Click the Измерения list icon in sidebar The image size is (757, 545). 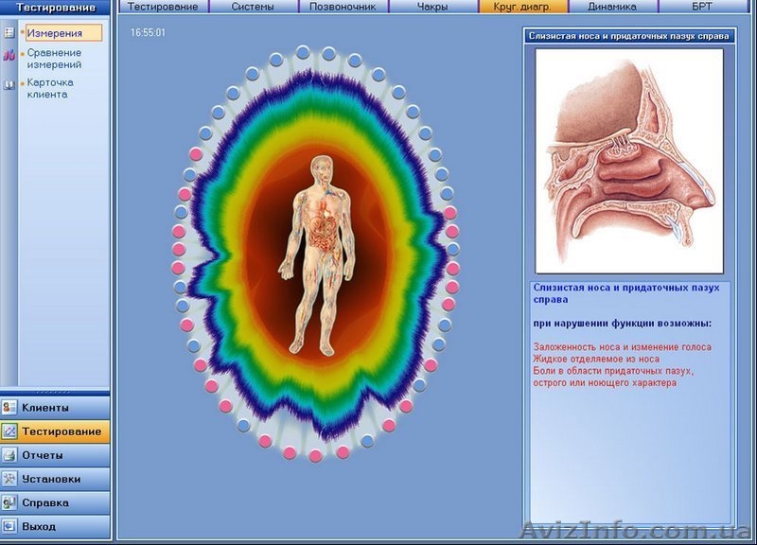9,33
